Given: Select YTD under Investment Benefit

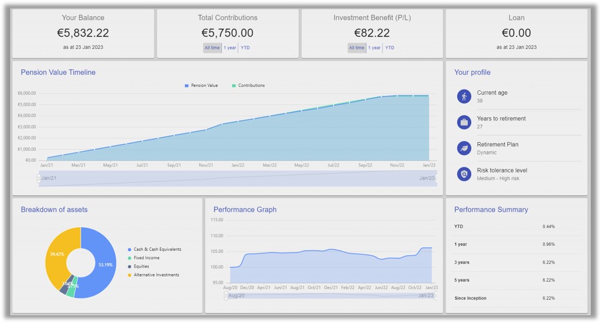Looking at the screenshot, I should coord(390,48).
